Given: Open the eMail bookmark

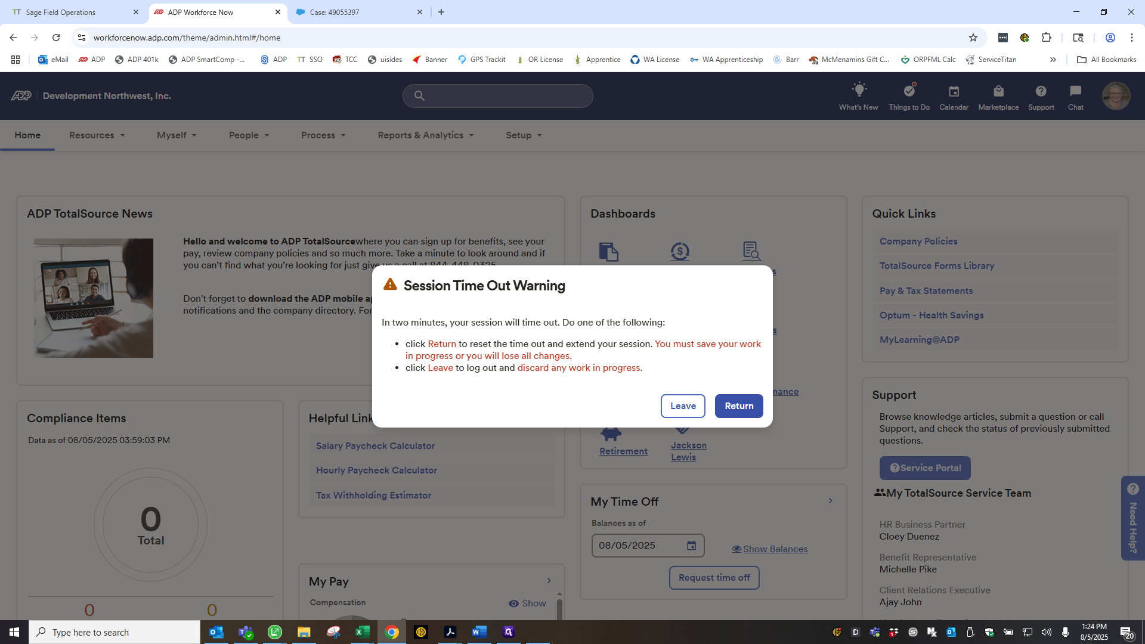Looking at the screenshot, I should tap(53, 60).
